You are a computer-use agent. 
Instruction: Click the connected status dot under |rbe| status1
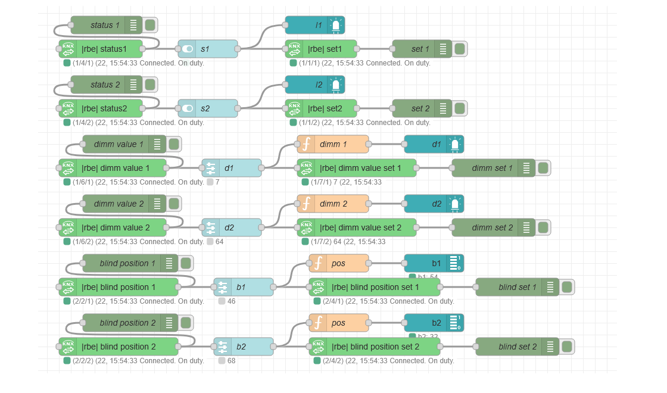[67, 63]
